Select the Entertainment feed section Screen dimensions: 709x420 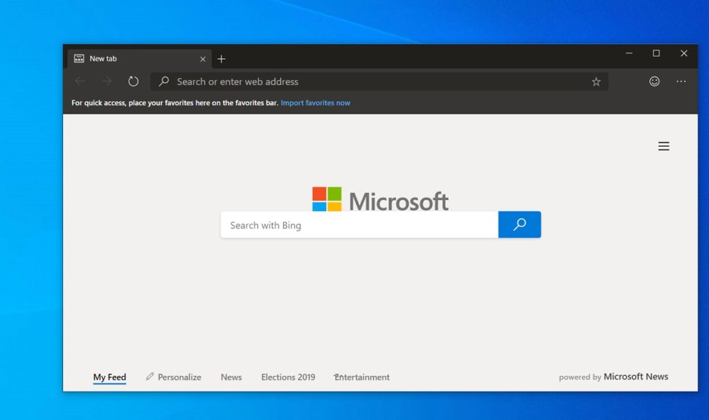coord(361,377)
